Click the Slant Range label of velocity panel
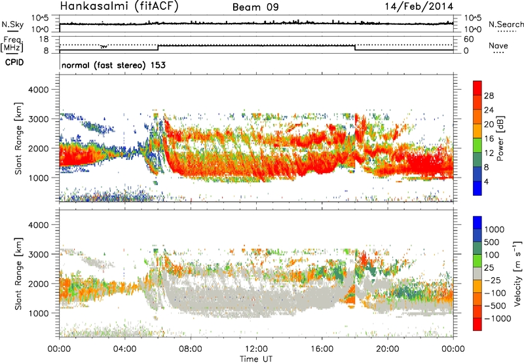This screenshot has height=363, width=524. pyautogui.click(x=18, y=274)
